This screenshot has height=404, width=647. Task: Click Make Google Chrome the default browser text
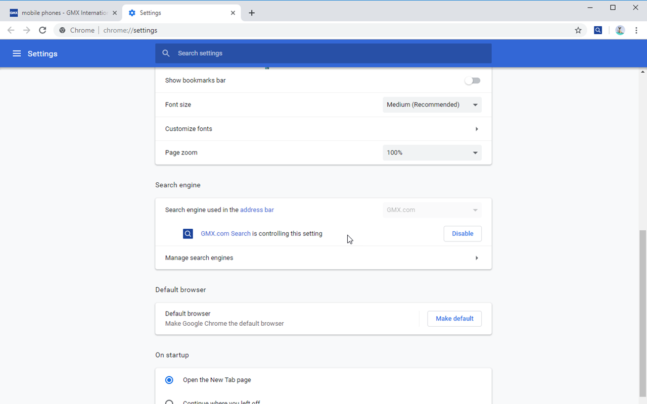[224, 324]
